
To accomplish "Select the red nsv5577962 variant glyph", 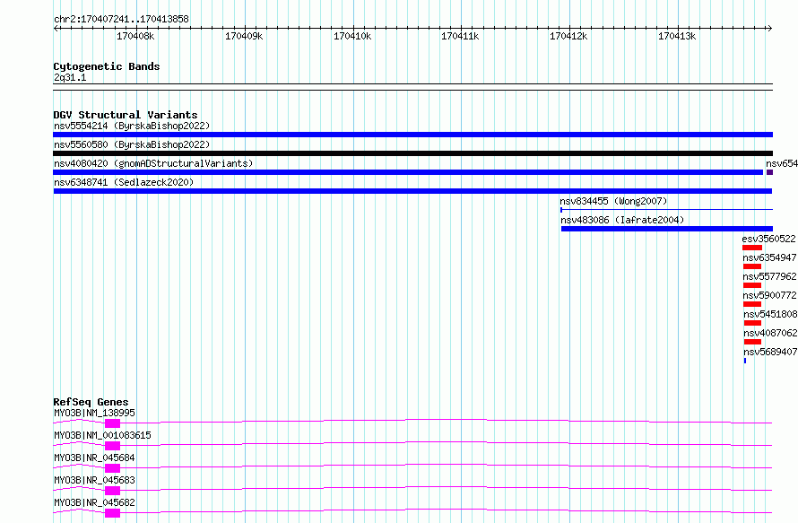I will pyautogui.click(x=752, y=285).
